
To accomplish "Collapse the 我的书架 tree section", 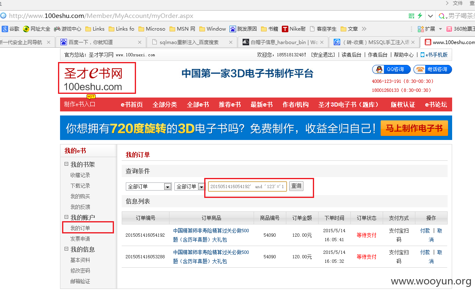I will click(66, 164).
